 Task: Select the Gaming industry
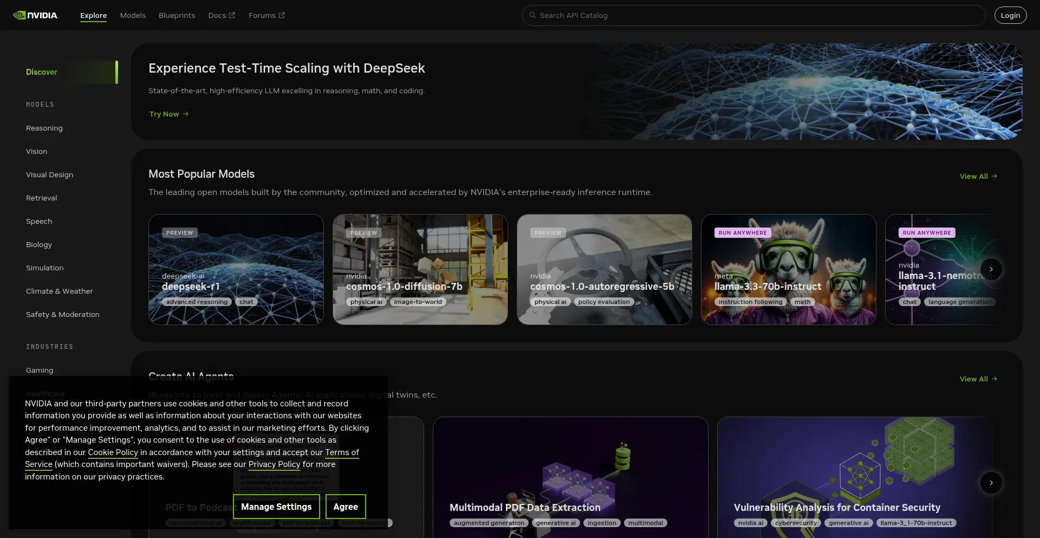coord(40,370)
